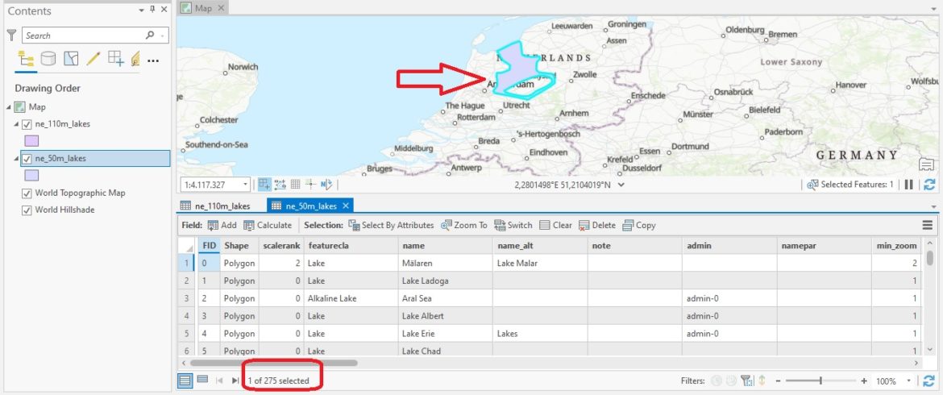Open the map scale dropdown

point(245,185)
